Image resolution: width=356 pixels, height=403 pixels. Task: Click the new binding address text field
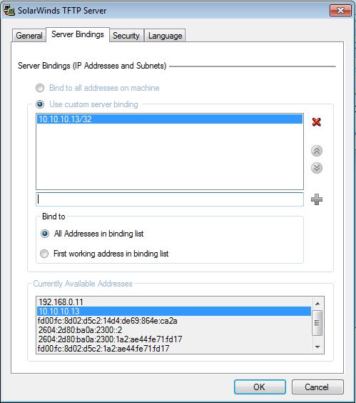(170, 199)
